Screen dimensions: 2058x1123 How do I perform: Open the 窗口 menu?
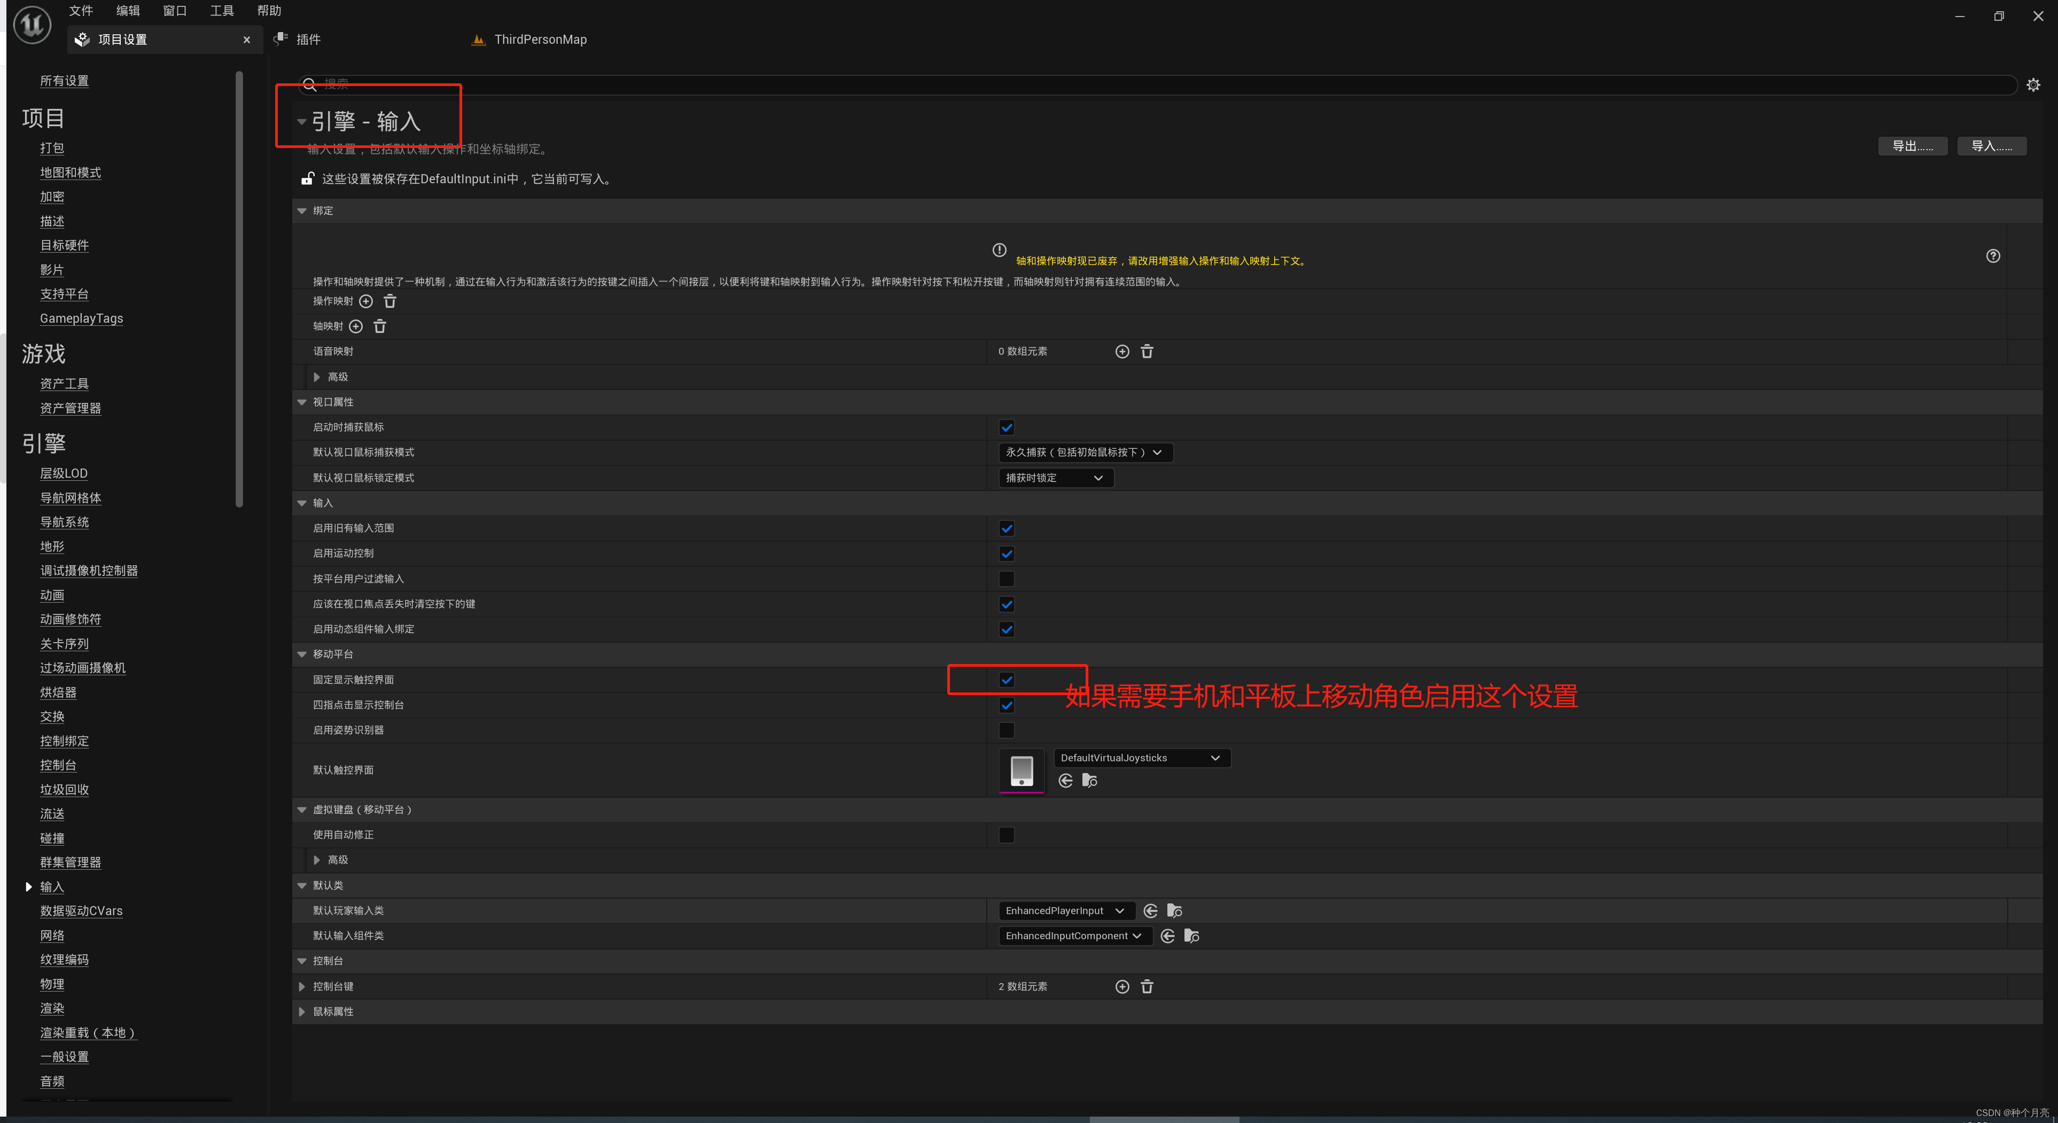(x=175, y=10)
